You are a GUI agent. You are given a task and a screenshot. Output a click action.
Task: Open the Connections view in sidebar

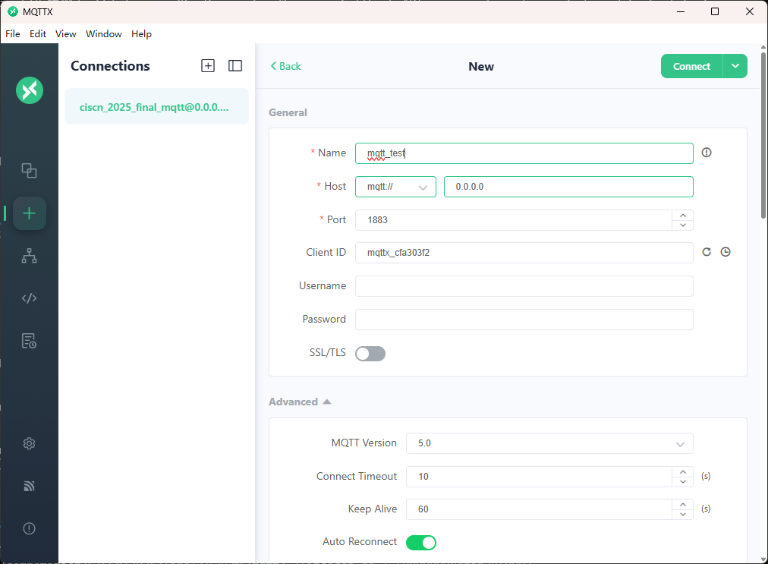(29, 171)
